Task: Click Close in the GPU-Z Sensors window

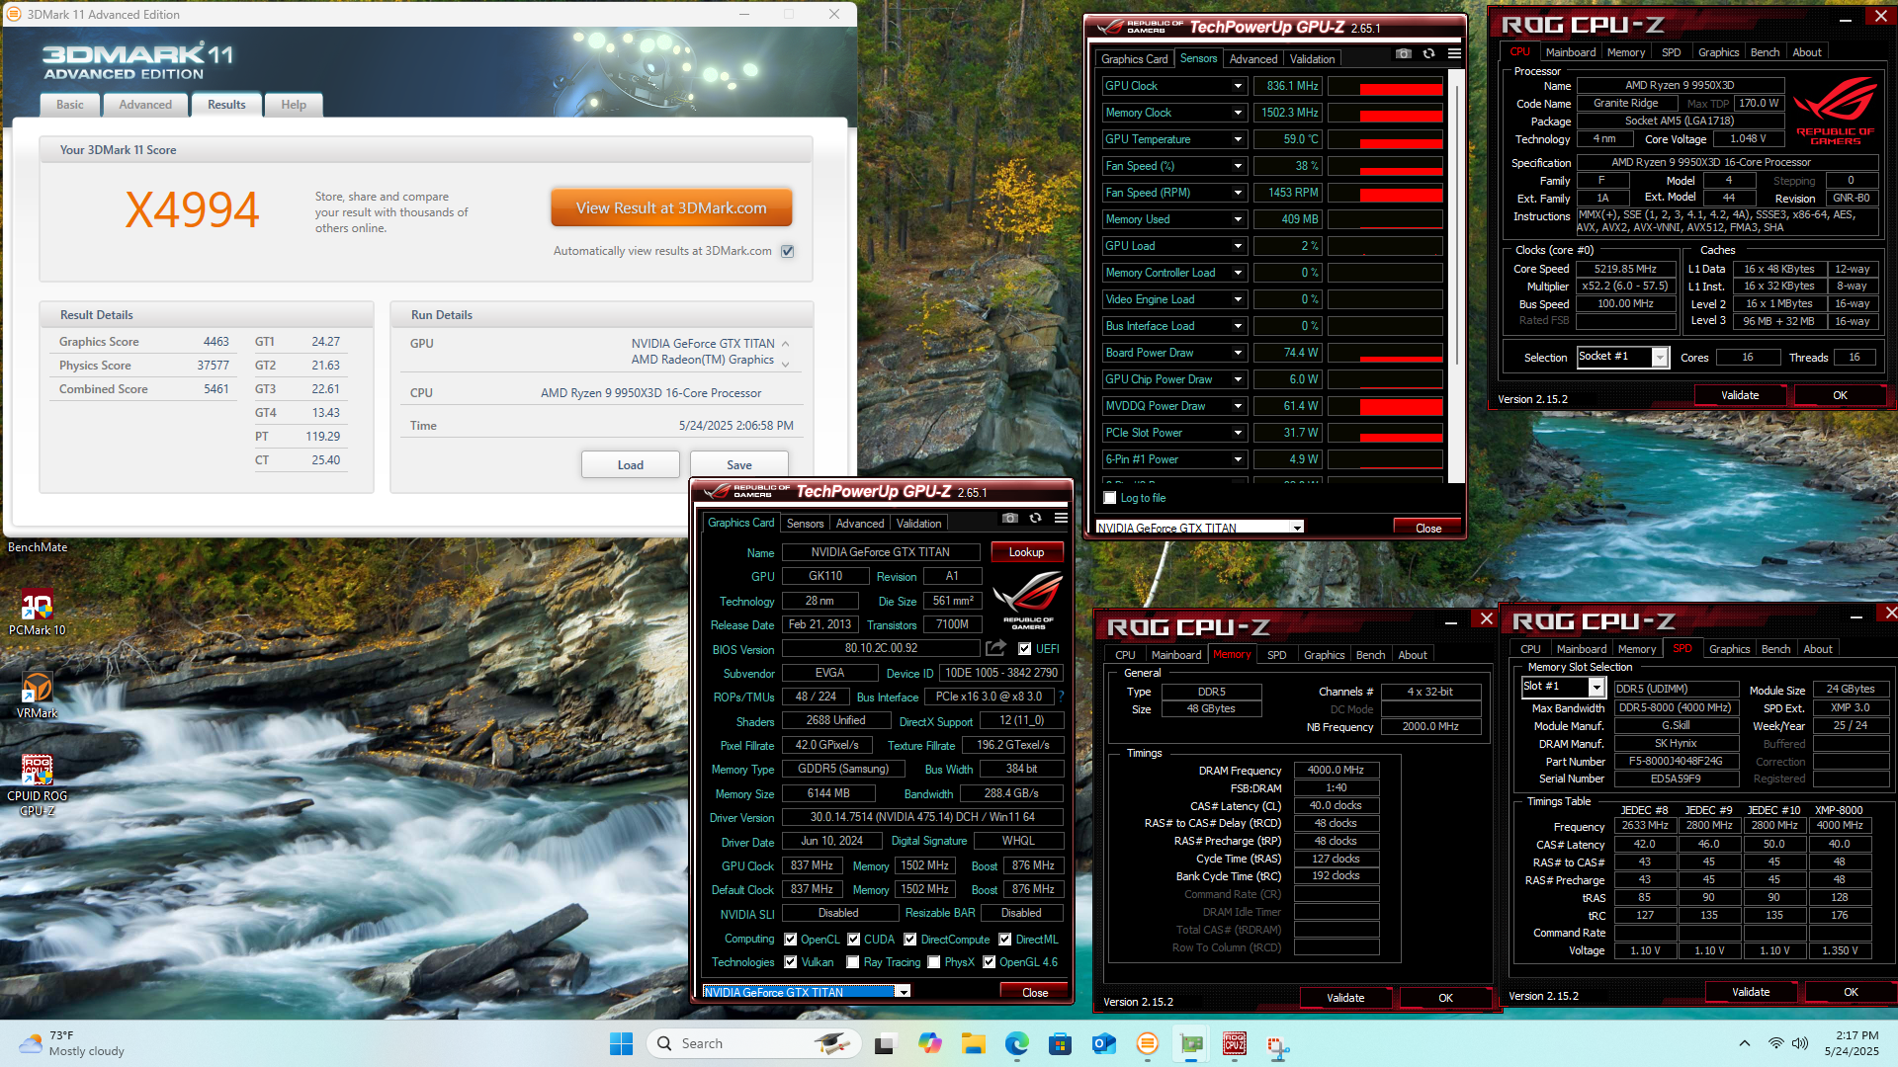Action: [1428, 528]
